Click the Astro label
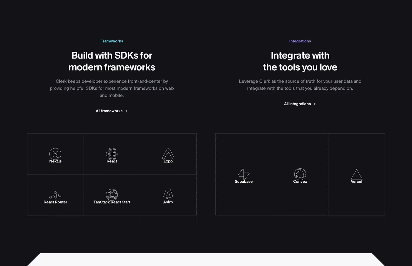The width and height of the screenshot is (412, 266). (x=168, y=202)
